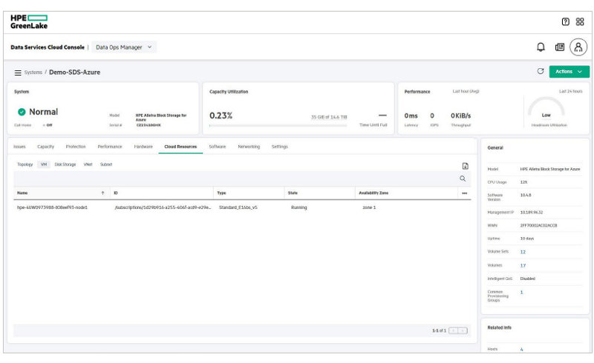Image resolution: width=594 pixels, height=363 pixels.
Task: Switch to the Performance tab
Action: [x=109, y=147]
